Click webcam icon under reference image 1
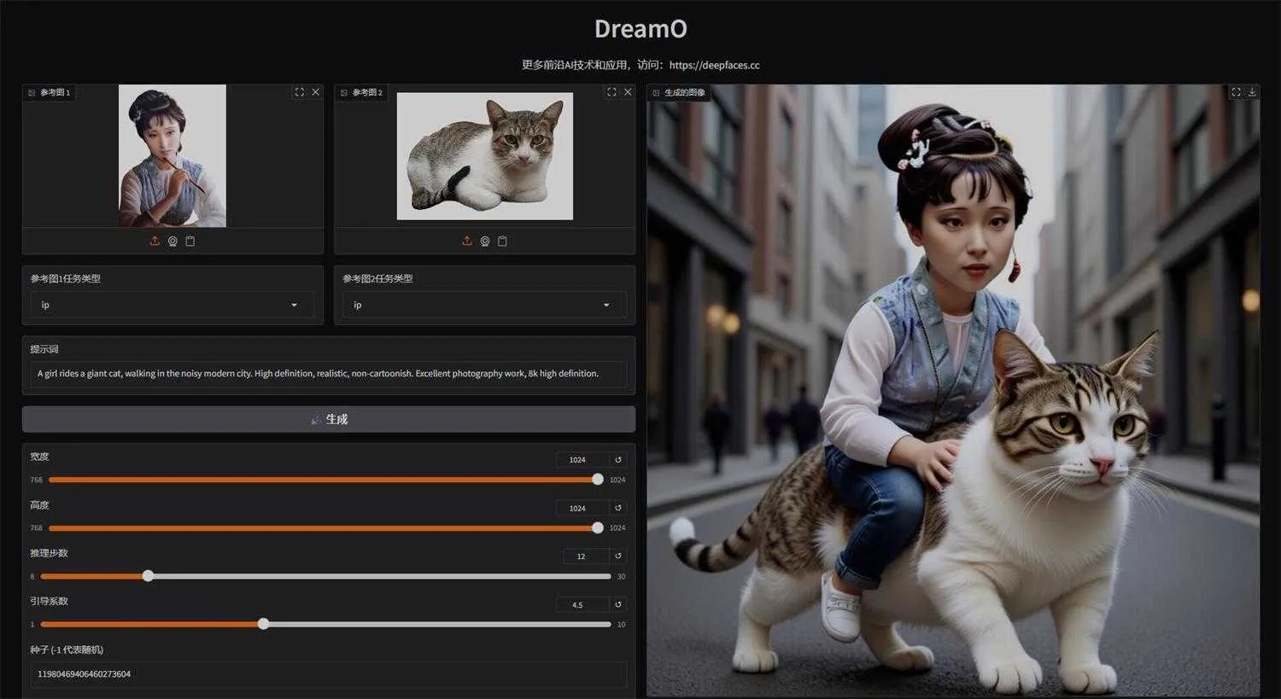The image size is (1281, 699). tap(173, 241)
